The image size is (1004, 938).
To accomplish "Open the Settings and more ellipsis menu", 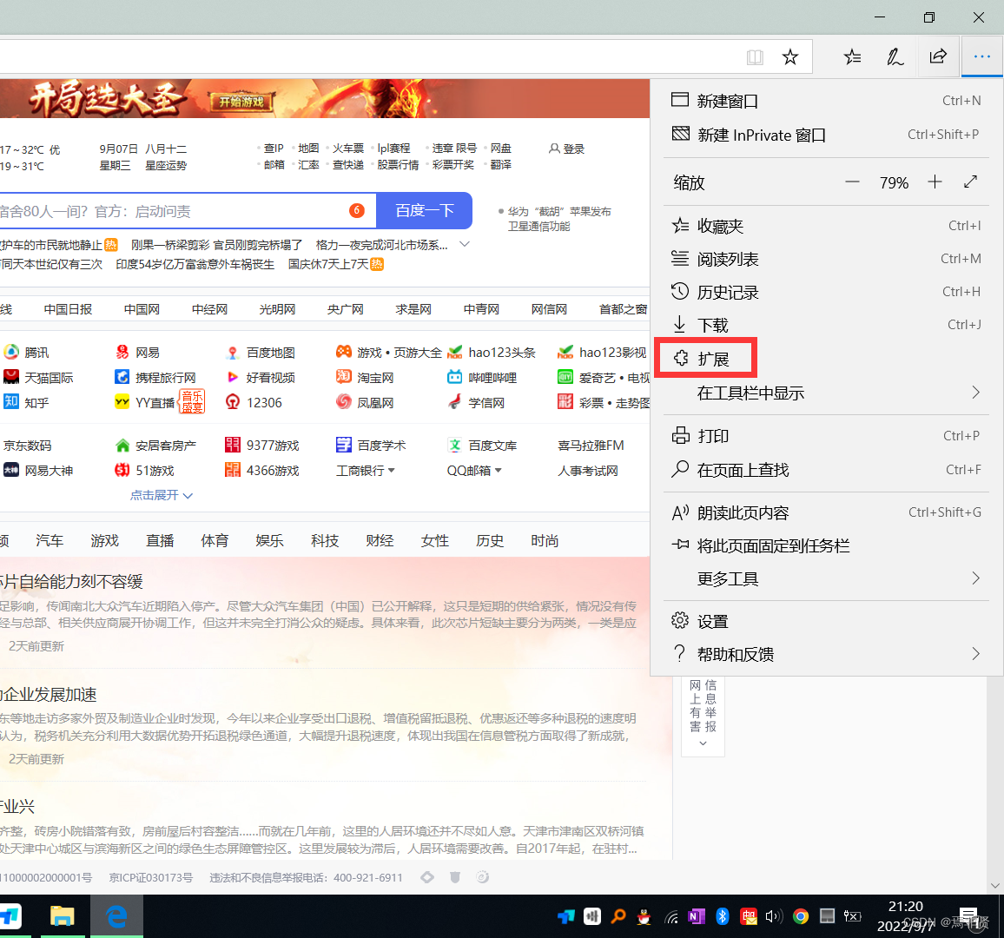I will click(x=981, y=57).
